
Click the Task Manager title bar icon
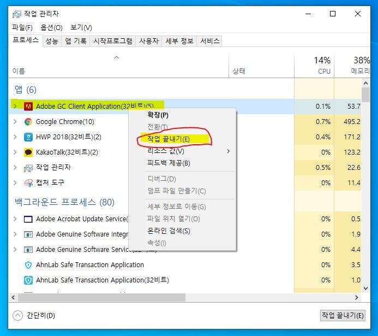pyautogui.click(x=16, y=14)
